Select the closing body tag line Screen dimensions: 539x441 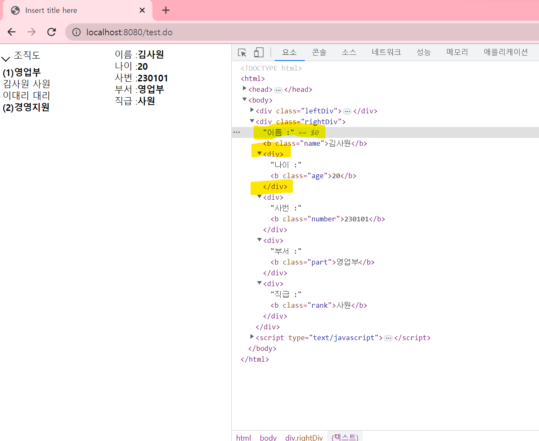pos(262,348)
